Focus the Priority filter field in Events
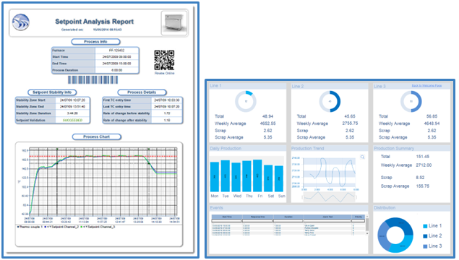This screenshot has width=459, height=260. coord(359,221)
